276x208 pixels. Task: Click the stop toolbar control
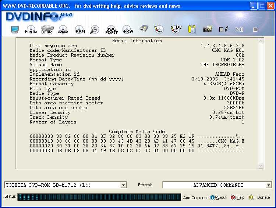255,29
